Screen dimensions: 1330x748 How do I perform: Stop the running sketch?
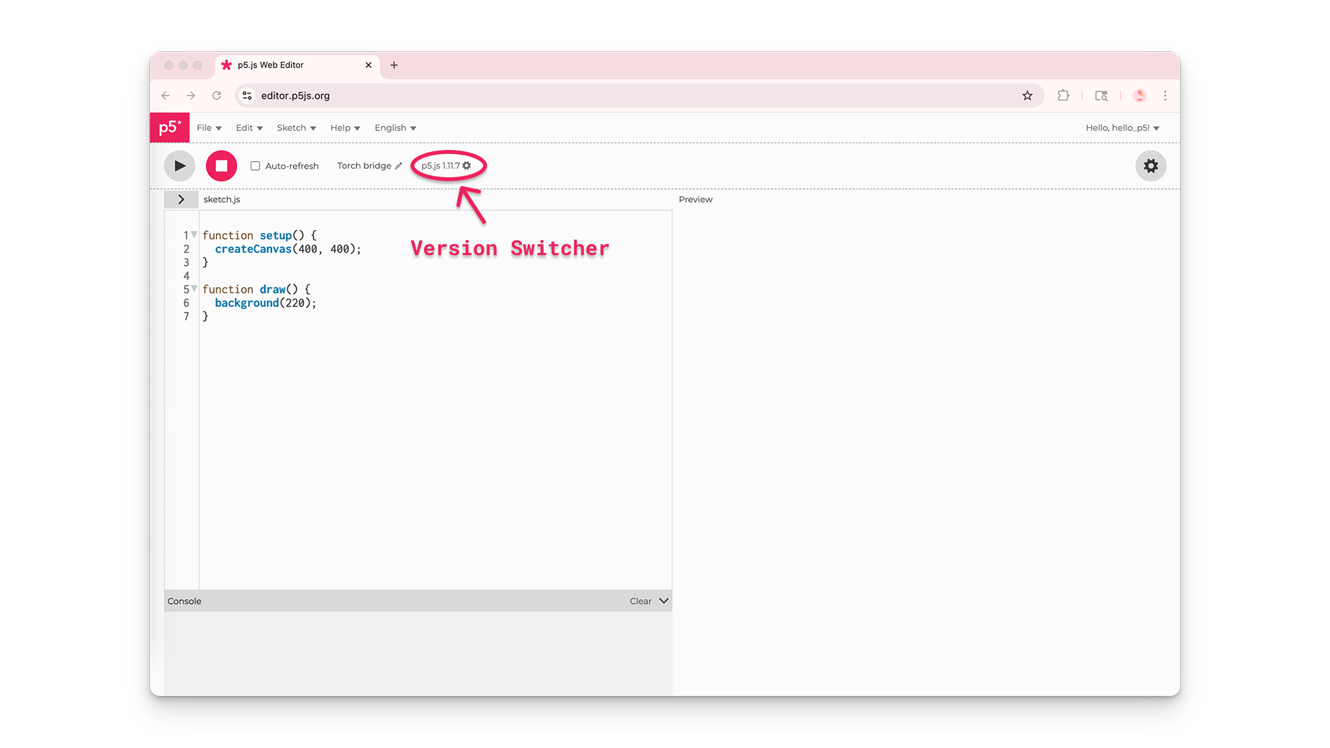pos(221,166)
